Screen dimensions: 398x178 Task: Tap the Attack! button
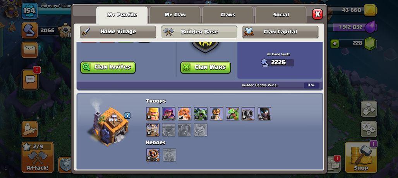click(x=38, y=157)
